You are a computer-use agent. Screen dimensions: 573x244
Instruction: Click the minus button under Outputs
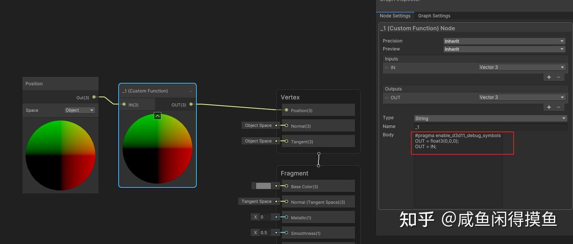(559, 107)
